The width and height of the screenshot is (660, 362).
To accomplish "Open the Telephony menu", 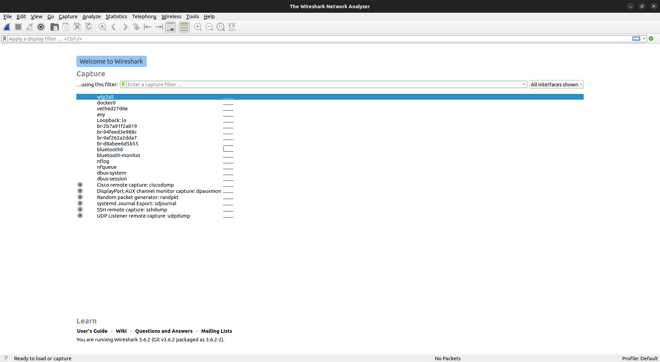I will click(144, 17).
